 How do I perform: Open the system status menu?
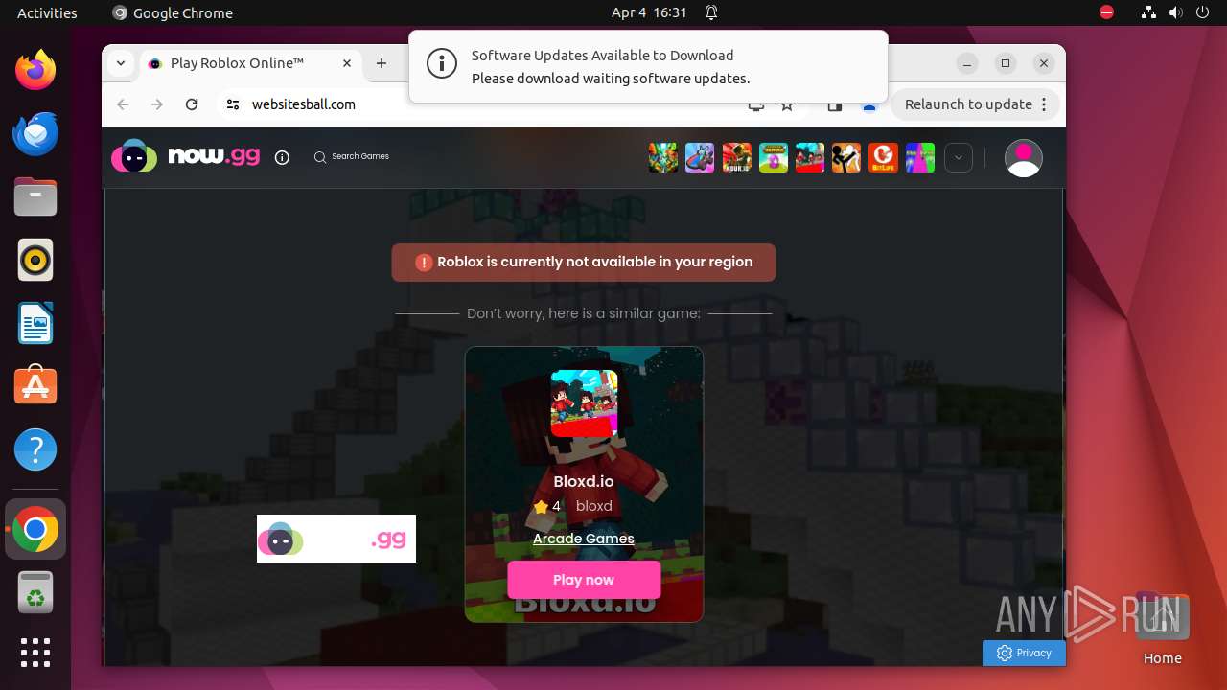(x=1175, y=12)
